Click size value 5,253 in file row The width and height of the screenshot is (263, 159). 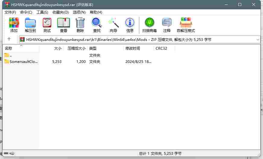pyautogui.click(x=57, y=62)
